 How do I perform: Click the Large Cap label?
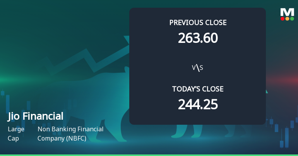click(16, 134)
